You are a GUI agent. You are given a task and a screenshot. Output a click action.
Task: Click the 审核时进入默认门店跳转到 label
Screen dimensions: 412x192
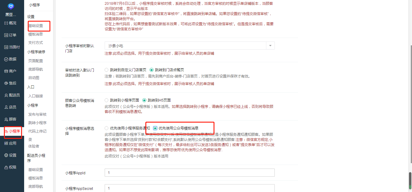point(80,72)
